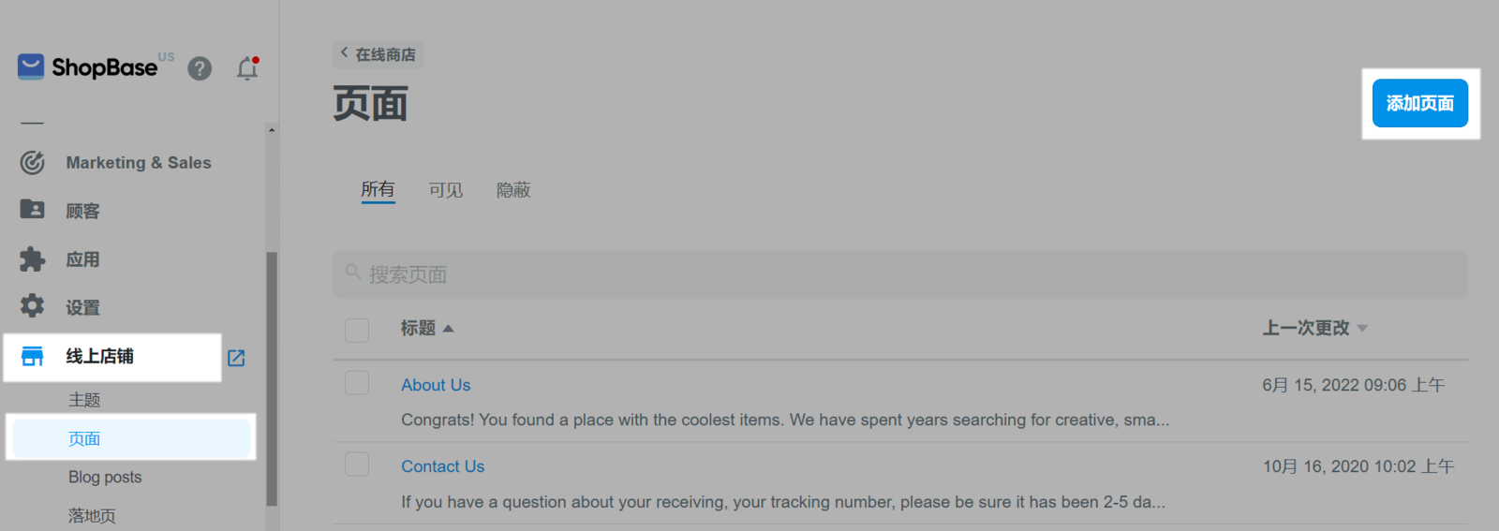This screenshot has width=1499, height=531.
Task: Sort by 标题 ascending arrow
Action: coord(448,329)
